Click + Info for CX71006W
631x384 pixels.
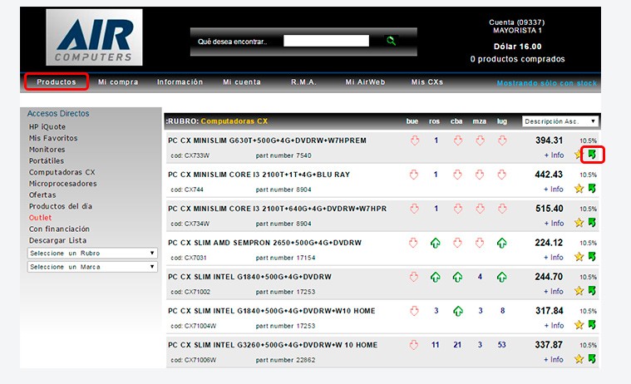(x=554, y=359)
